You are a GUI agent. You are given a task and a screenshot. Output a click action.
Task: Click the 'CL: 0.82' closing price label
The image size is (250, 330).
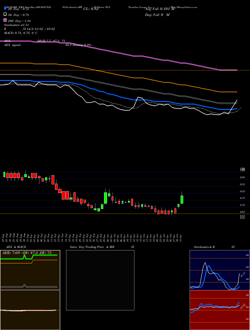[x=90, y=9]
